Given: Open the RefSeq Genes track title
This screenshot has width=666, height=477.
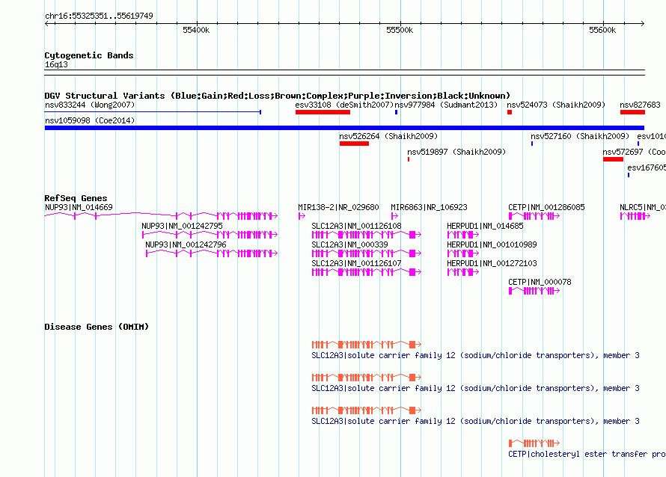Looking at the screenshot, I should 76,198.
